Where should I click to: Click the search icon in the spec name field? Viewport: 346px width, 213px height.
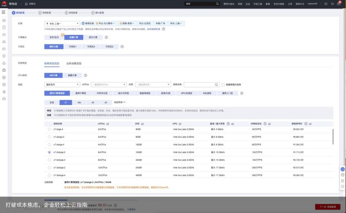click(217, 85)
